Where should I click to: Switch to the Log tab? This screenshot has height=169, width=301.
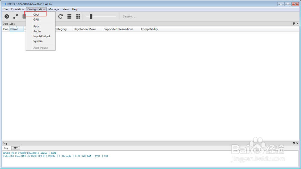click(6, 148)
